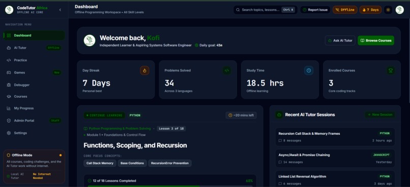Click the search magnifier icon
Screen dimensions: 410x187
238,10
